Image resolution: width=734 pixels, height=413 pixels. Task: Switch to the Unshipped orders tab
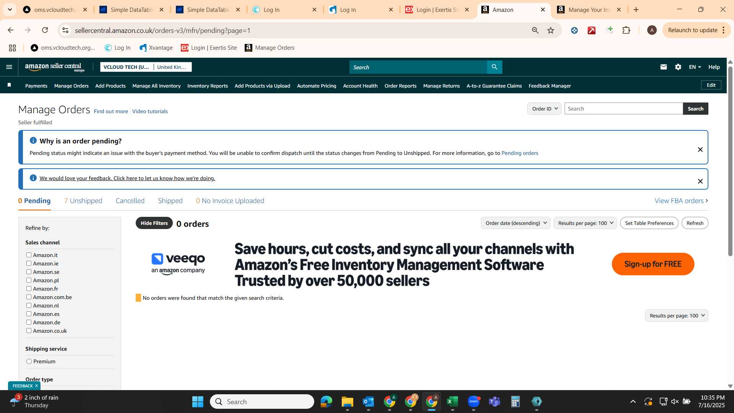(83, 201)
